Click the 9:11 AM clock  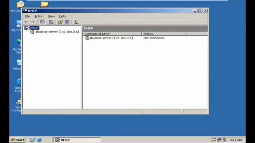[236, 140]
